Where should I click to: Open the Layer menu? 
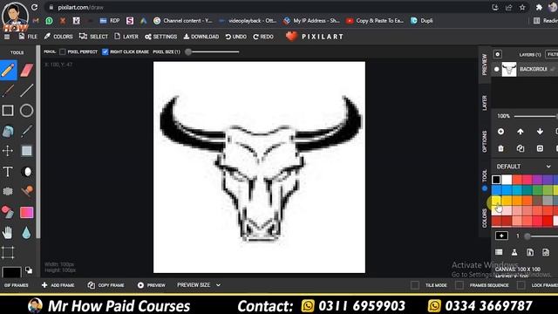click(x=126, y=37)
